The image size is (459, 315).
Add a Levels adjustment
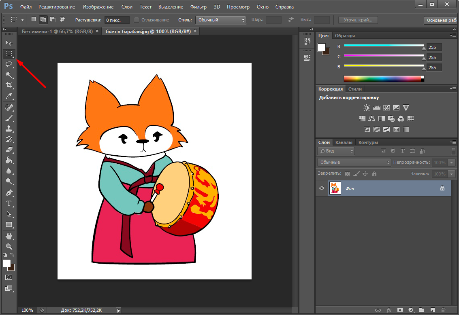[x=376, y=108]
